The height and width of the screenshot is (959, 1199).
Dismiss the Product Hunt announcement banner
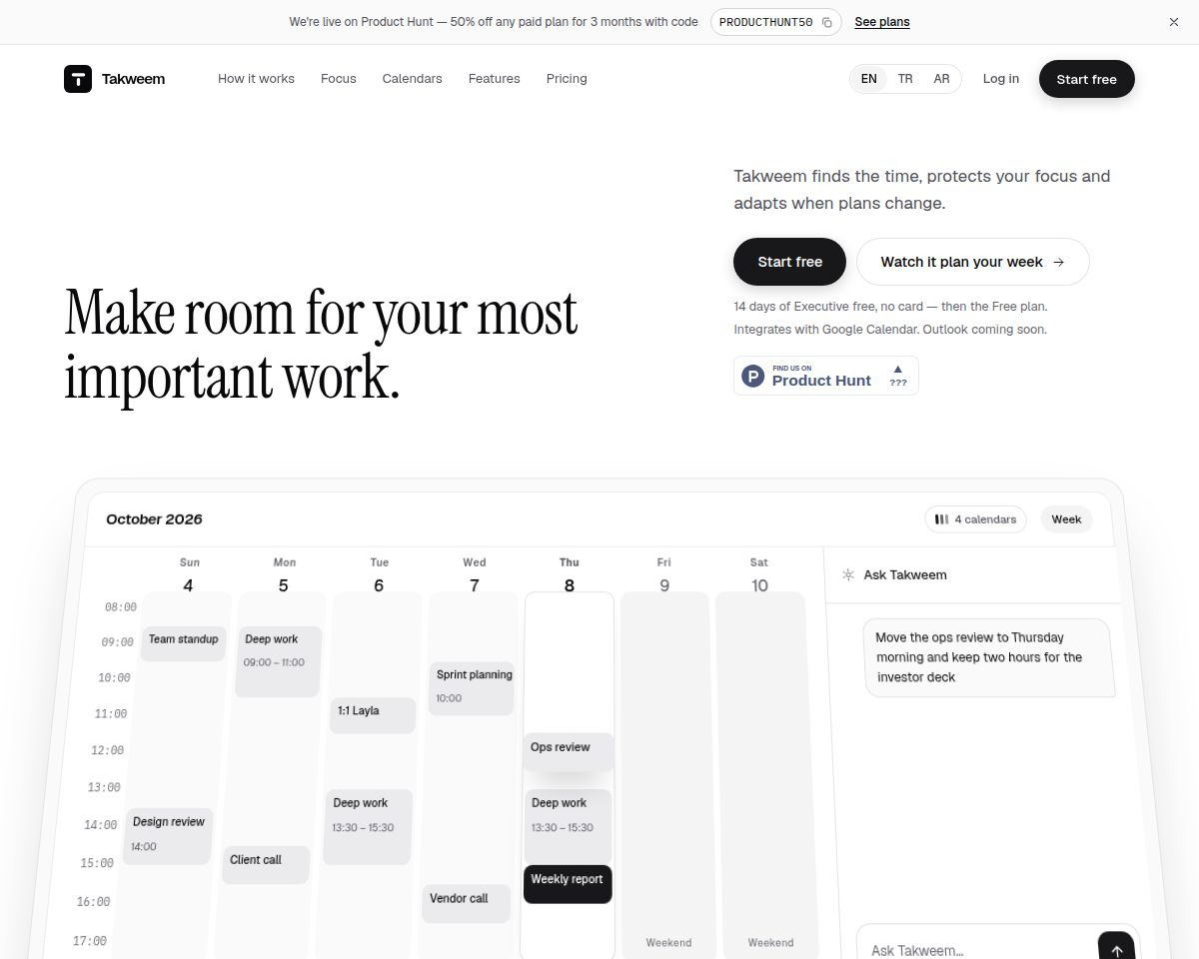[1174, 22]
